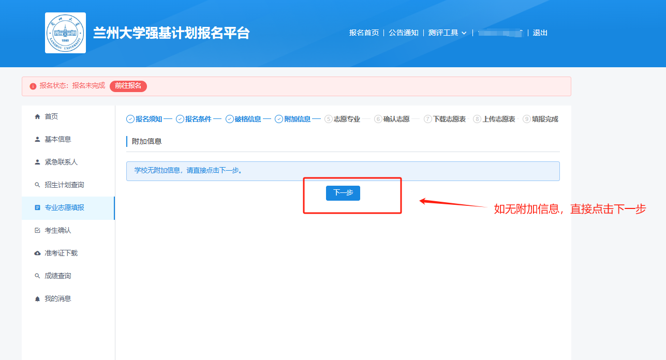Select step 5 志愿专业 in progress bar
Screen dimensions: 666x360
343,119
